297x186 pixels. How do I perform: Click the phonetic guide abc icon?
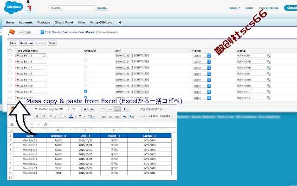[x=90, y=116]
